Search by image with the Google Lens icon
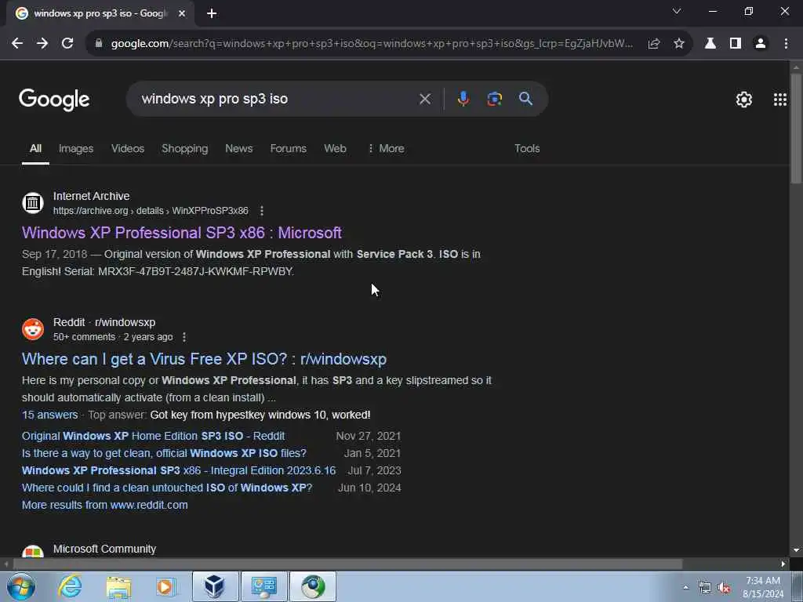Screen dimensions: 803x602 [x=494, y=99]
